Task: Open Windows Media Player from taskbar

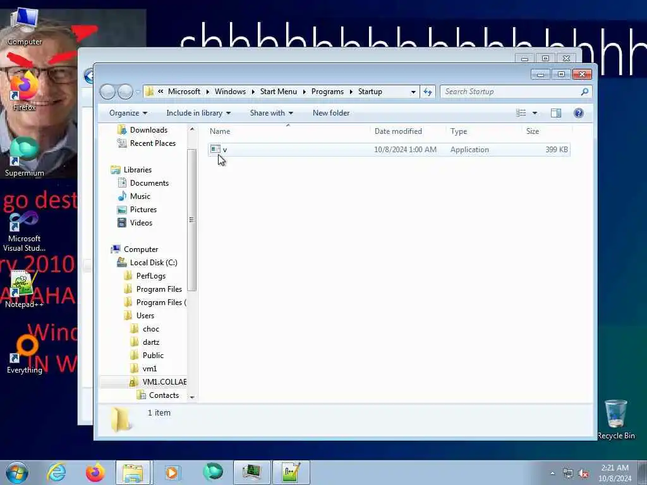Action: pos(172,472)
